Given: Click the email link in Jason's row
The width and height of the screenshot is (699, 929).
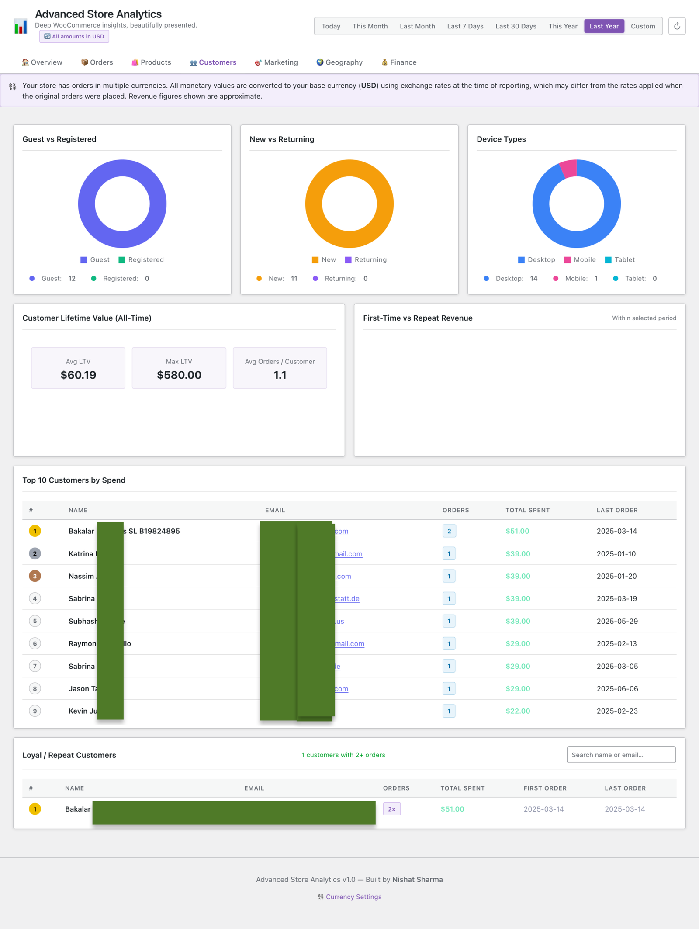Looking at the screenshot, I should [341, 689].
